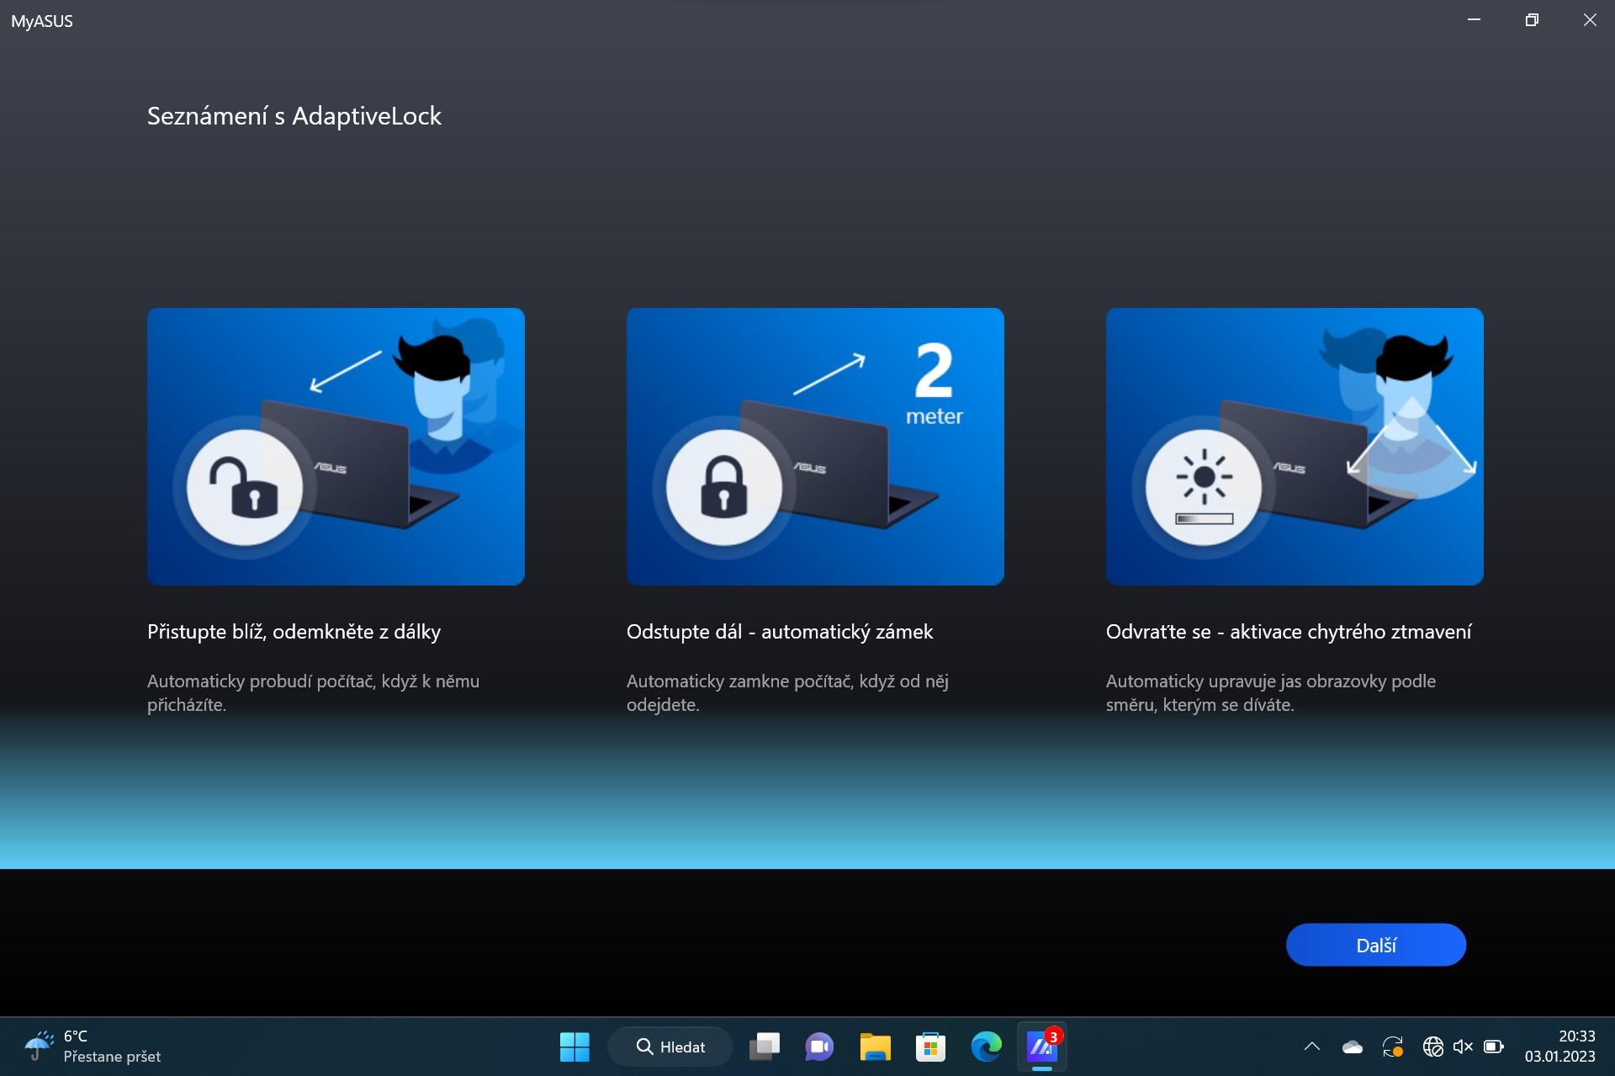The height and width of the screenshot is (1076, 1615).
Task: Select the smart dimming illustration card
Action: 1295,446
